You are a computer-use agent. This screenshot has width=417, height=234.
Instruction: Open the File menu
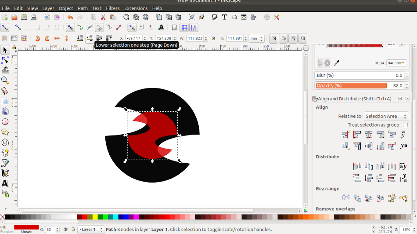pyautogui.click(x=6, y=8)
